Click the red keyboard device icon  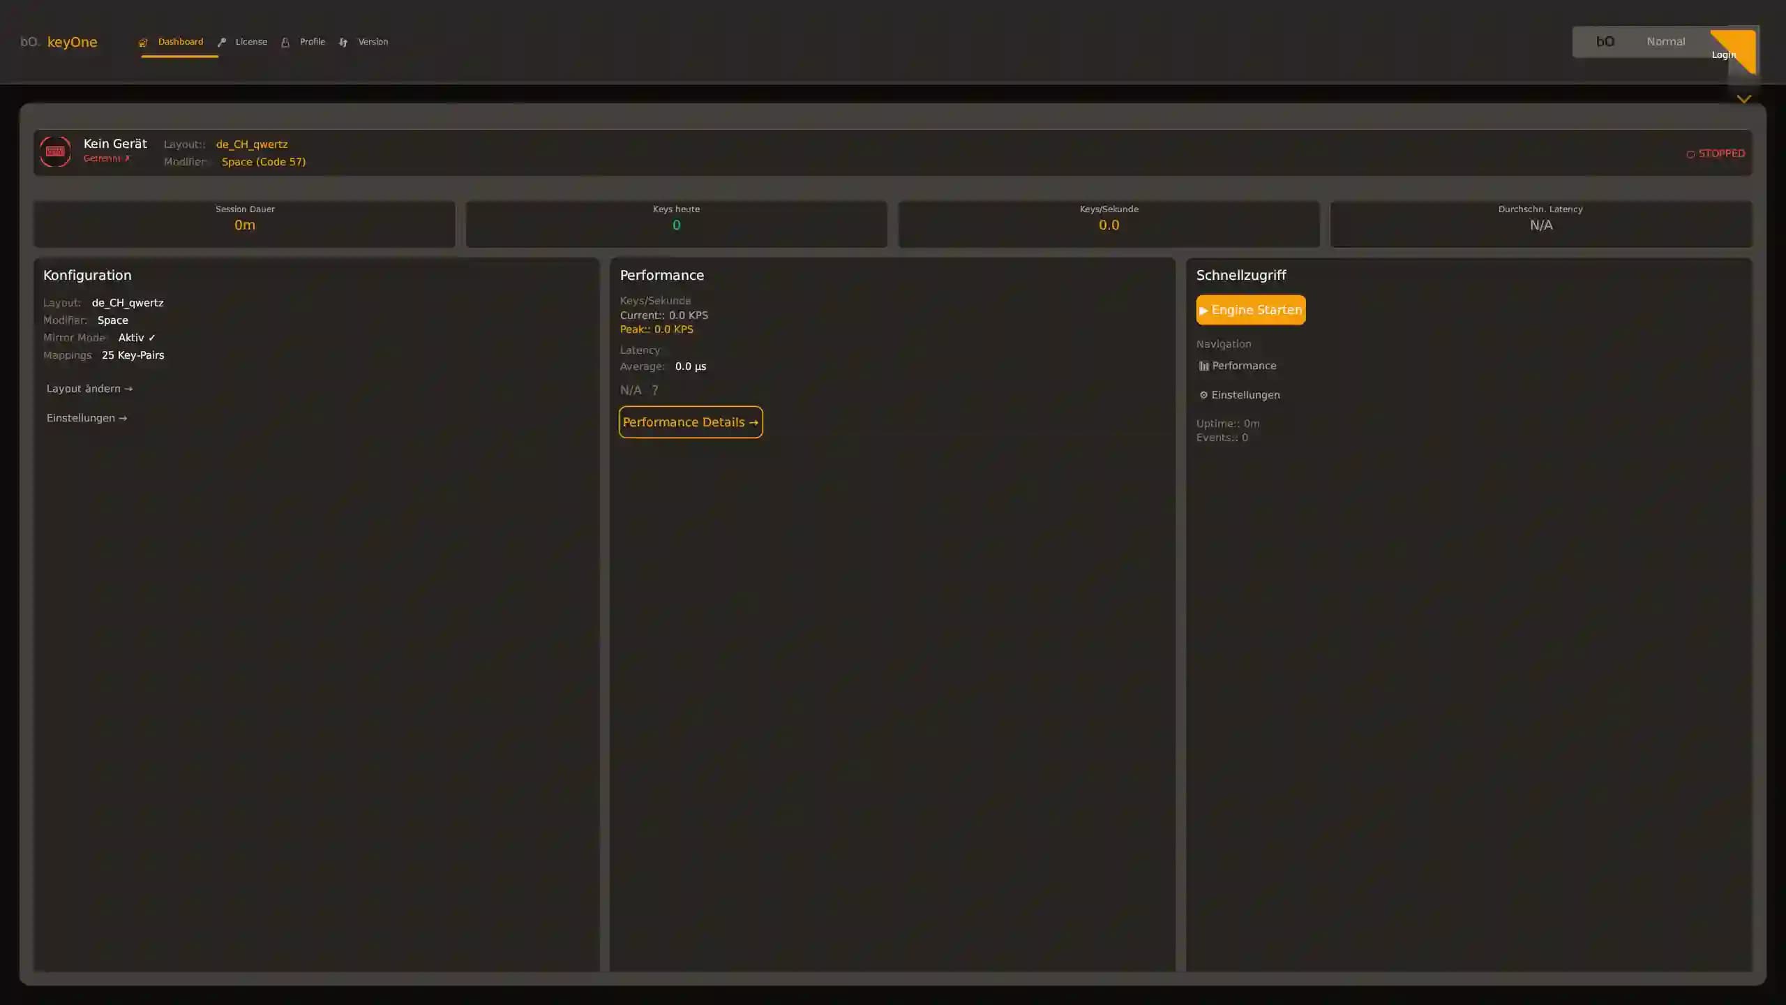tap(56, 151)
